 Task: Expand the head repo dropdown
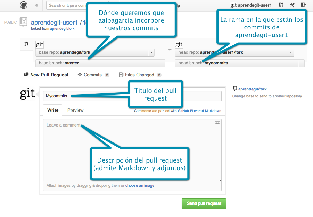tap(234, 53)
